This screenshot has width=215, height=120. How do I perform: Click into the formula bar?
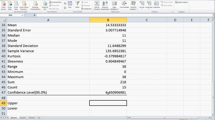pos(124,15)
